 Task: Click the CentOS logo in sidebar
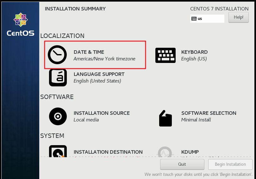coord(21,24)
